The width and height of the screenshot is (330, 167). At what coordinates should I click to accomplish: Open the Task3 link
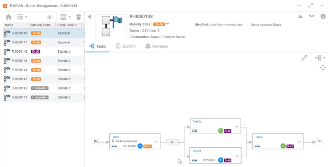tap(259, 137)
